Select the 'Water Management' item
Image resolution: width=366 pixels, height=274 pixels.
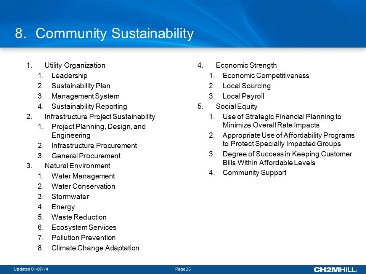coord(83,176)
